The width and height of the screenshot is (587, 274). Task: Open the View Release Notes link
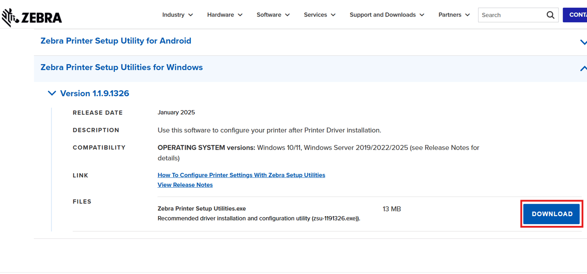coord(185,185)
